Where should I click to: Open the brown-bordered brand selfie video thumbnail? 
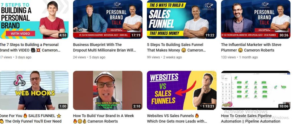click(x=108, y=90)
